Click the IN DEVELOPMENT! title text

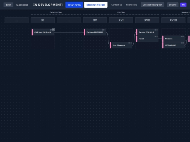coord(48,5)
